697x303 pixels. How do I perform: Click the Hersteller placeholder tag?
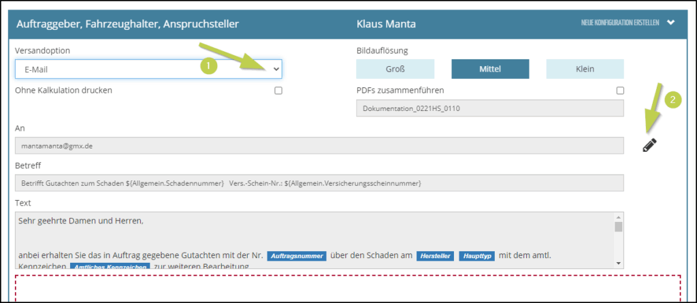pyautogui.click(x=435, y=256)
